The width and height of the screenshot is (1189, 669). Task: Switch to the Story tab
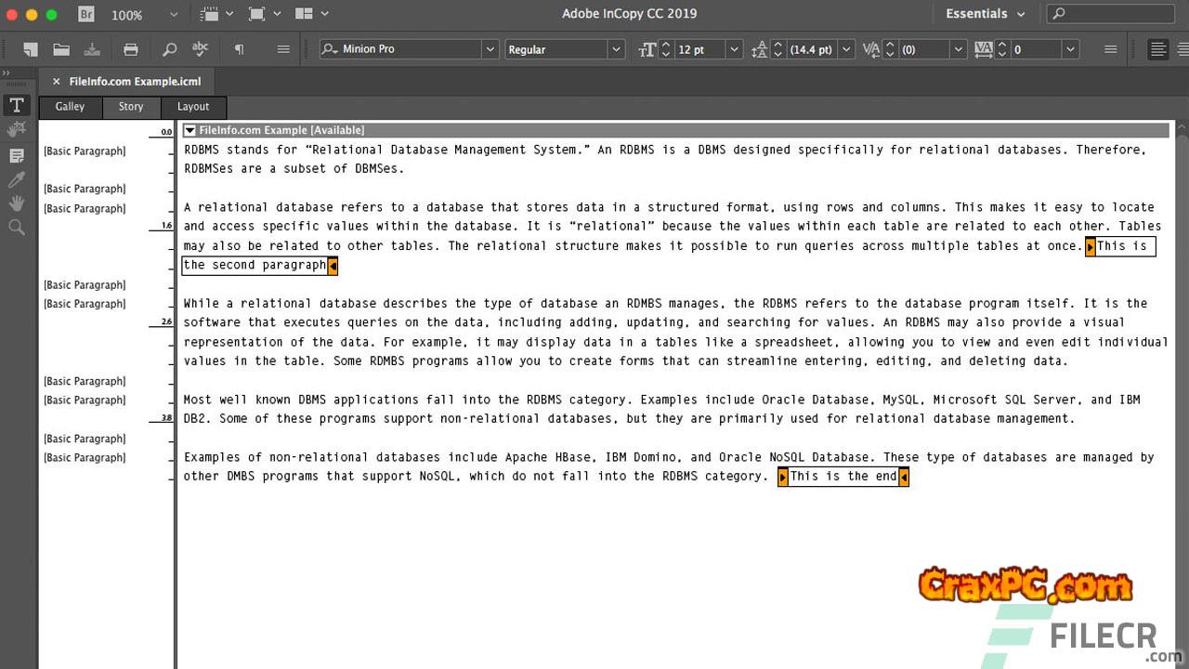131,107
